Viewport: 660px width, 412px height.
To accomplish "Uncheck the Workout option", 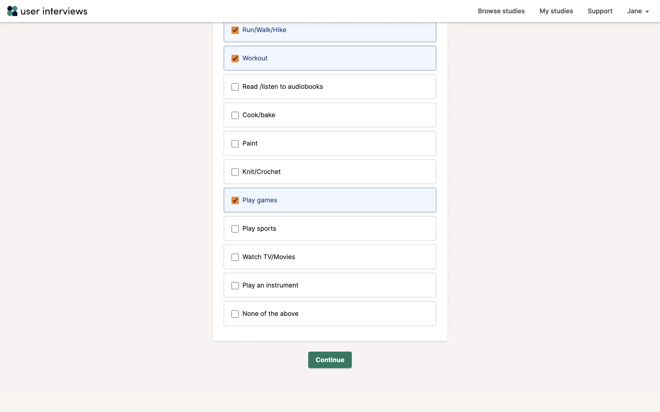I will click(235, 58).
